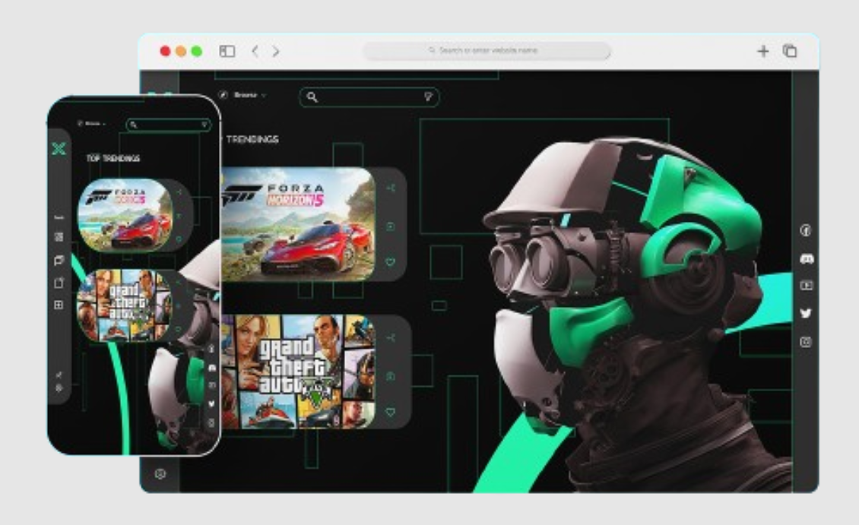Screen dimensions: 859x525
Task: Open a new browser tab with plus
Action: point(762,51)
